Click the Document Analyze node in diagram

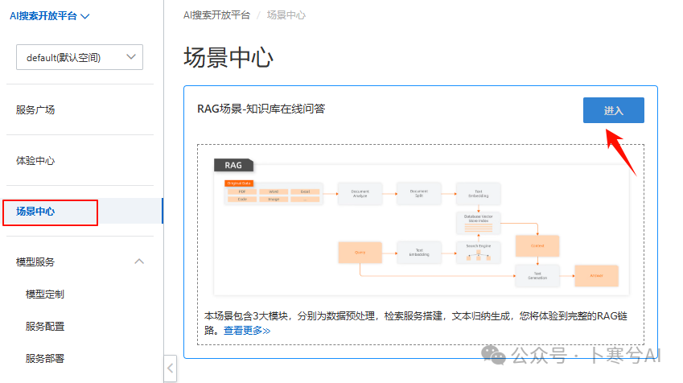(x=359, y=193)
